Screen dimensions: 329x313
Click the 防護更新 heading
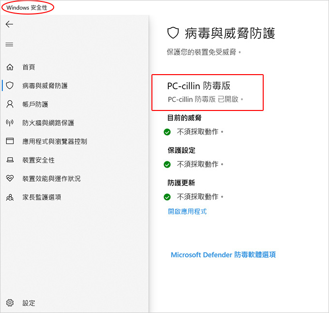tap(181, 183)
